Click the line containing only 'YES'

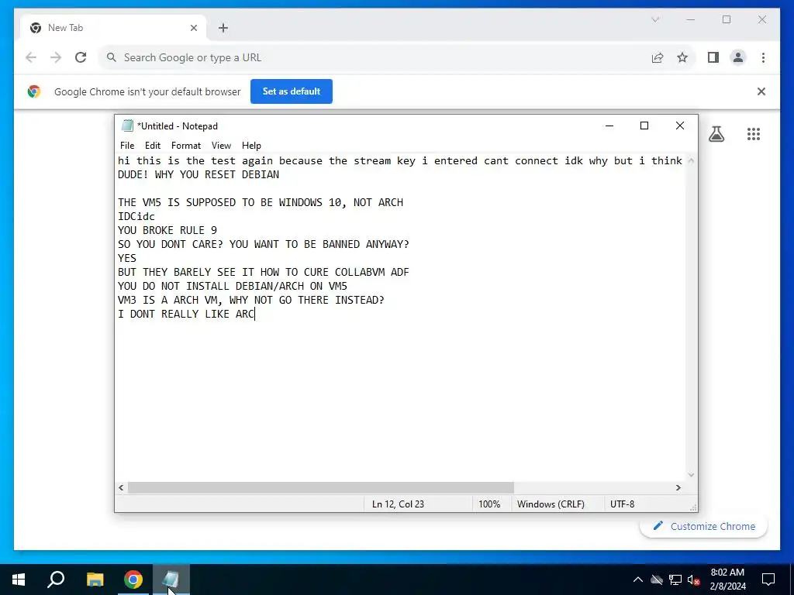[x=127, y=258]
